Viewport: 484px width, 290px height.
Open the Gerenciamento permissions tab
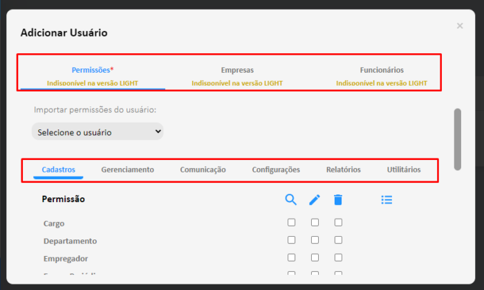pyautogui.click(x=127, y=170)
